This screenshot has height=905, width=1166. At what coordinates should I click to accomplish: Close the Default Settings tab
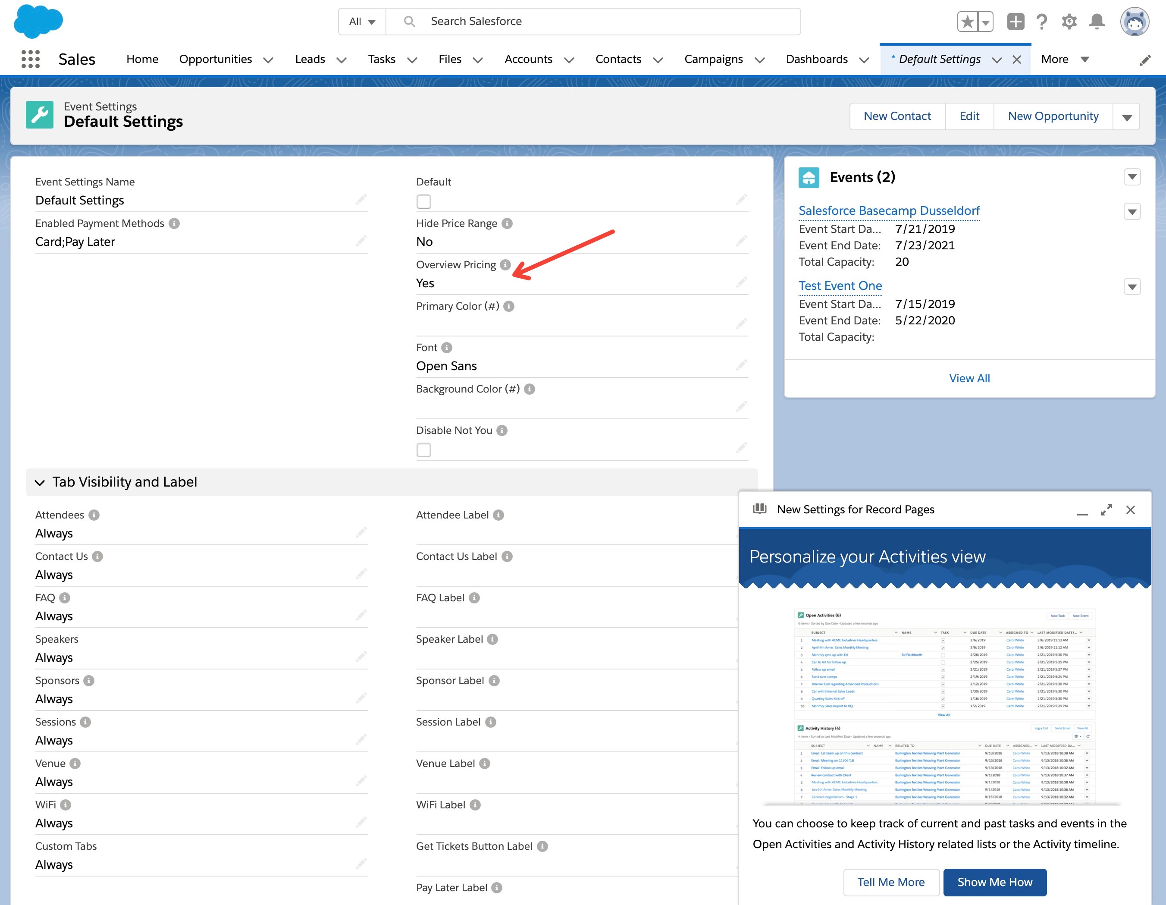(x=1016, y=60)
